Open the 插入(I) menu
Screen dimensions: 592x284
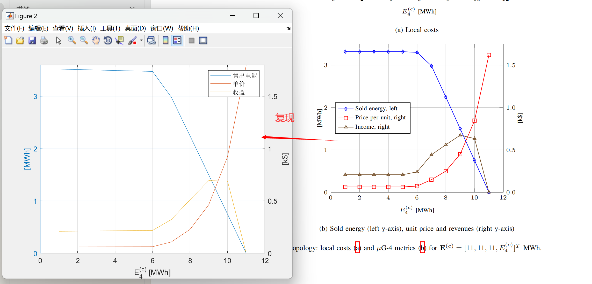point(87,28)
